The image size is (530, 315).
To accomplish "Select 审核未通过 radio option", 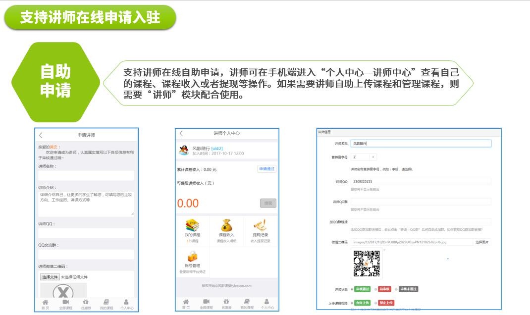I will coord(397,289).
